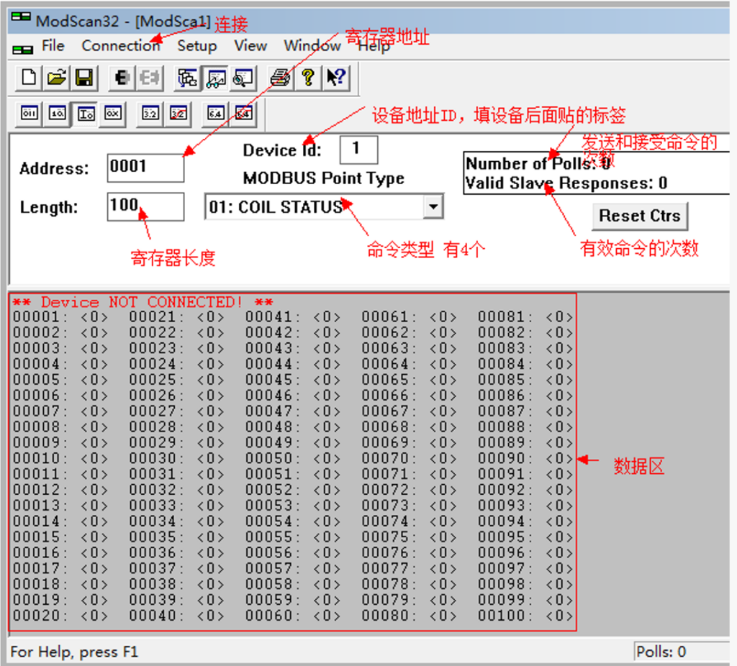Screen dimensions: 737x666
Task: Select decimal display format icon (10)
Action: pos(58,114)
